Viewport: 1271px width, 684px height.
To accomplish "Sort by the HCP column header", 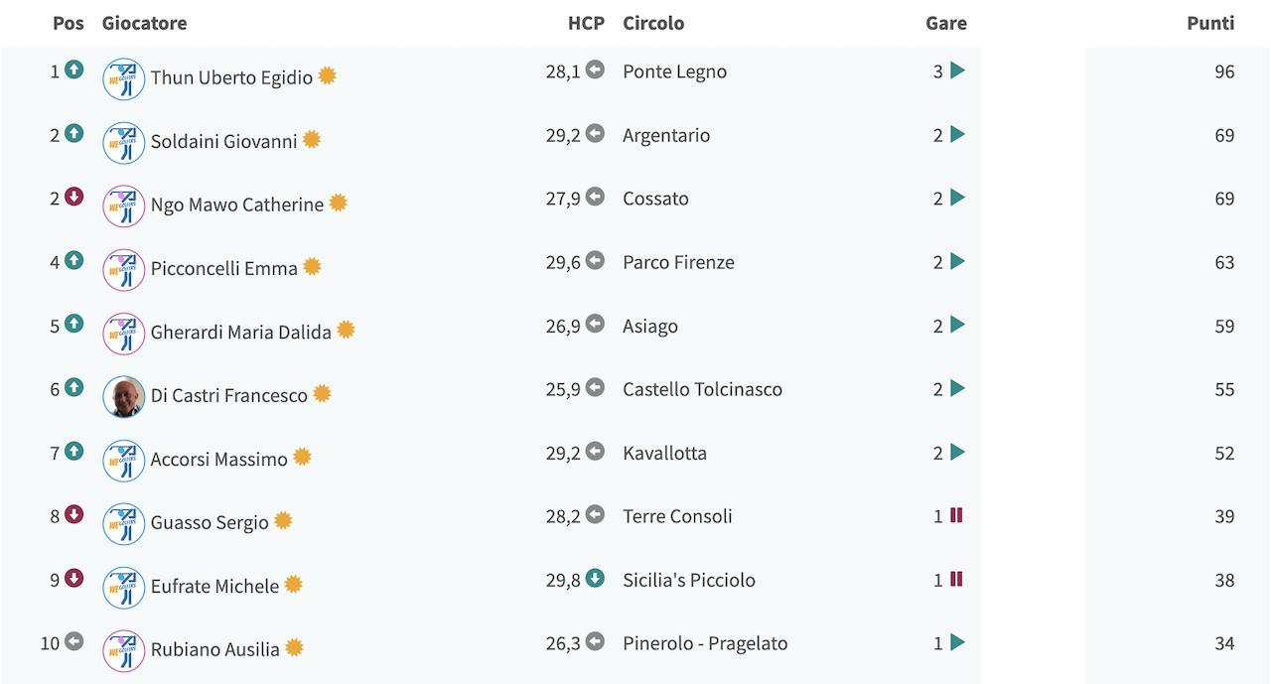I will tap(586, 23).
